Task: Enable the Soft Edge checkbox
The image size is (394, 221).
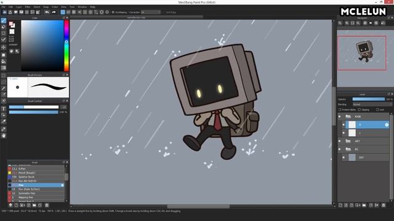Action: [x=164, y=12]
